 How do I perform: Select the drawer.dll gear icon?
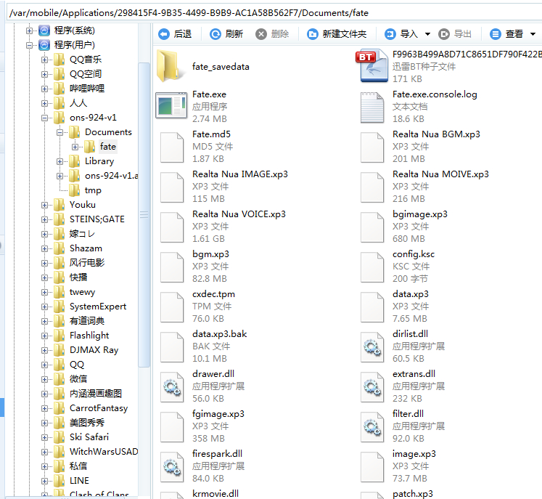coord(172,387)
